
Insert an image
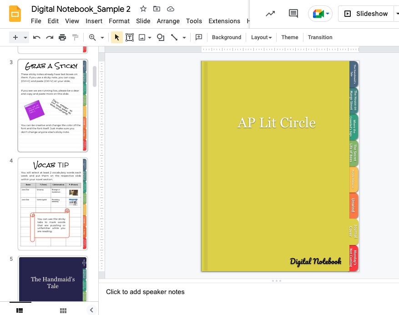(142, 37)
